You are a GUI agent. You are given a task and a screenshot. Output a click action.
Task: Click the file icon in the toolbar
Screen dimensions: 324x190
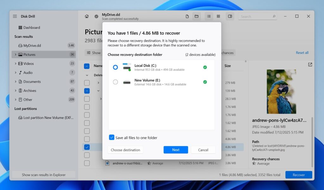(x=187, y=16)
